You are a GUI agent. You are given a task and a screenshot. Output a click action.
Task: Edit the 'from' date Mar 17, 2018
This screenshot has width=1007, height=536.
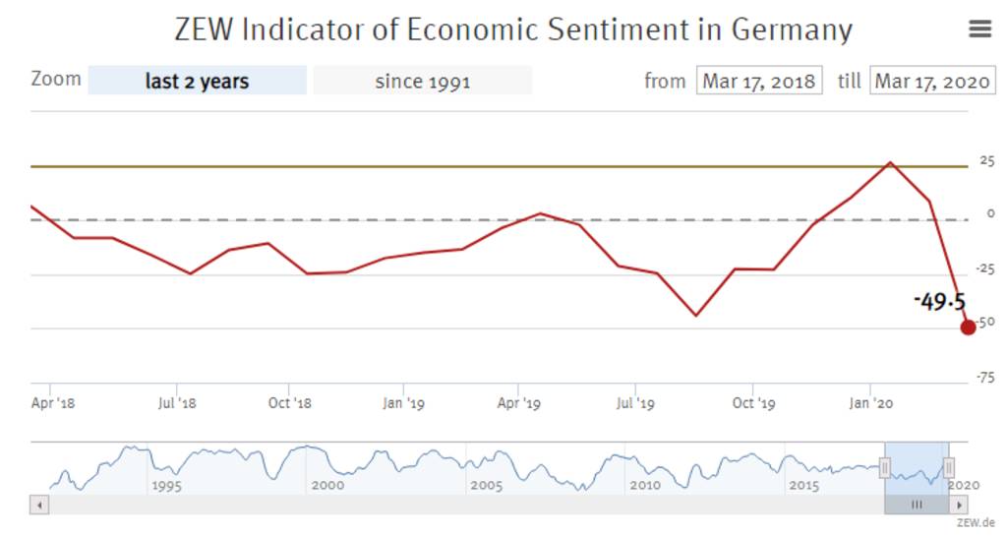759,81
